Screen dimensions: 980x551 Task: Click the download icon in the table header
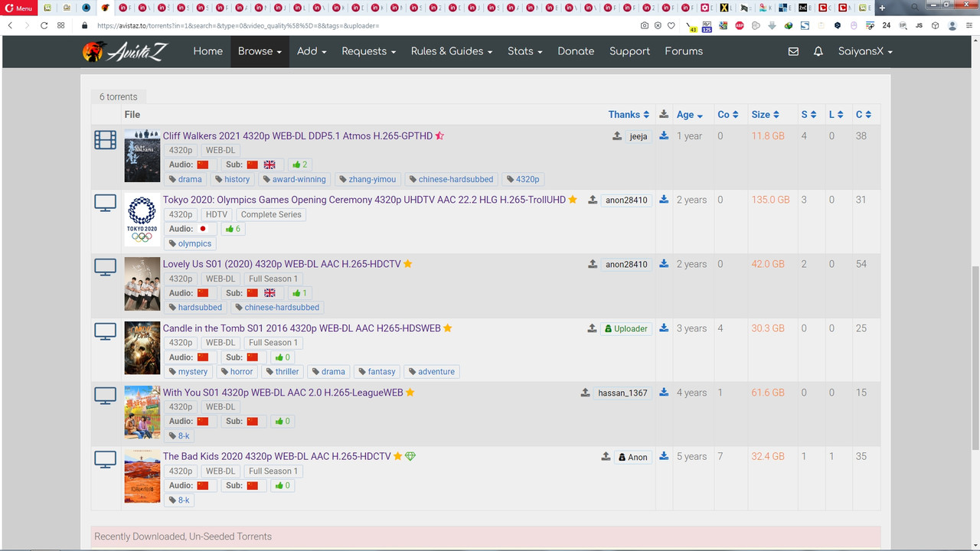[664, 114]
